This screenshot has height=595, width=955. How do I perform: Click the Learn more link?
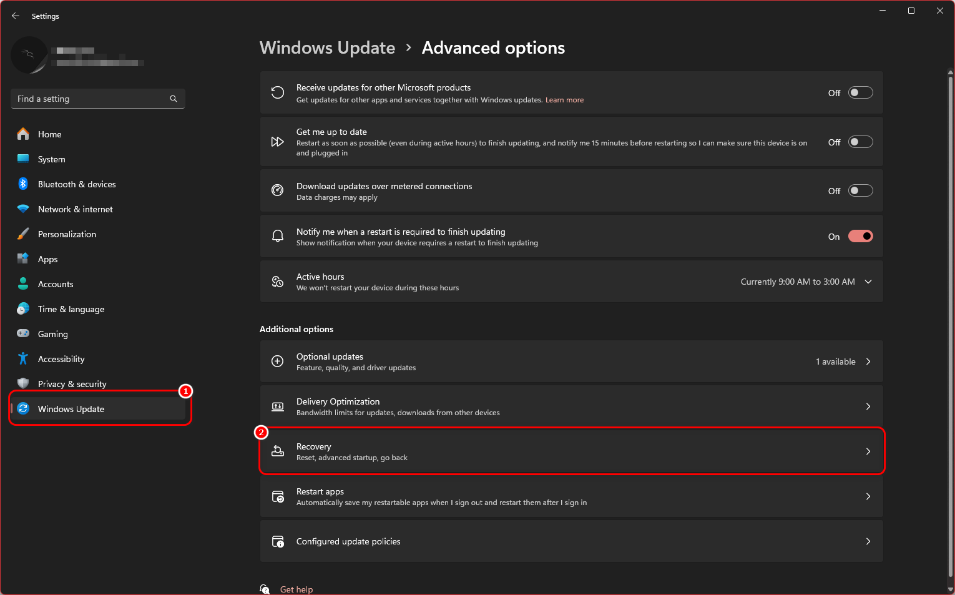pyautogui.click(x=564, y=100)
